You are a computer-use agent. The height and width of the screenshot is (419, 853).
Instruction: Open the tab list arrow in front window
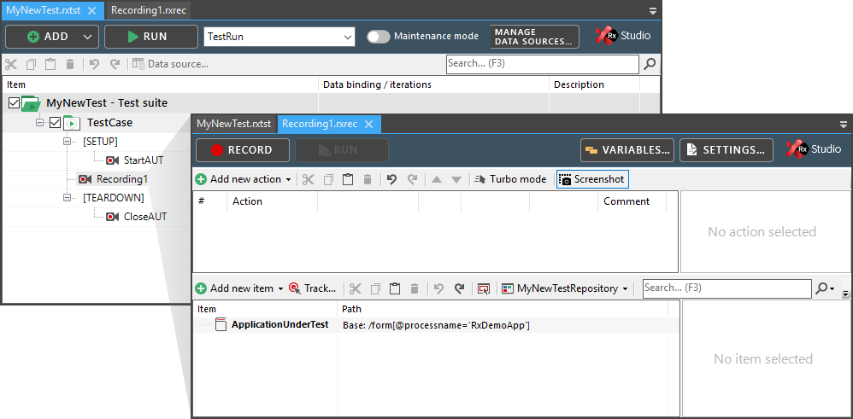pos(844,125)
